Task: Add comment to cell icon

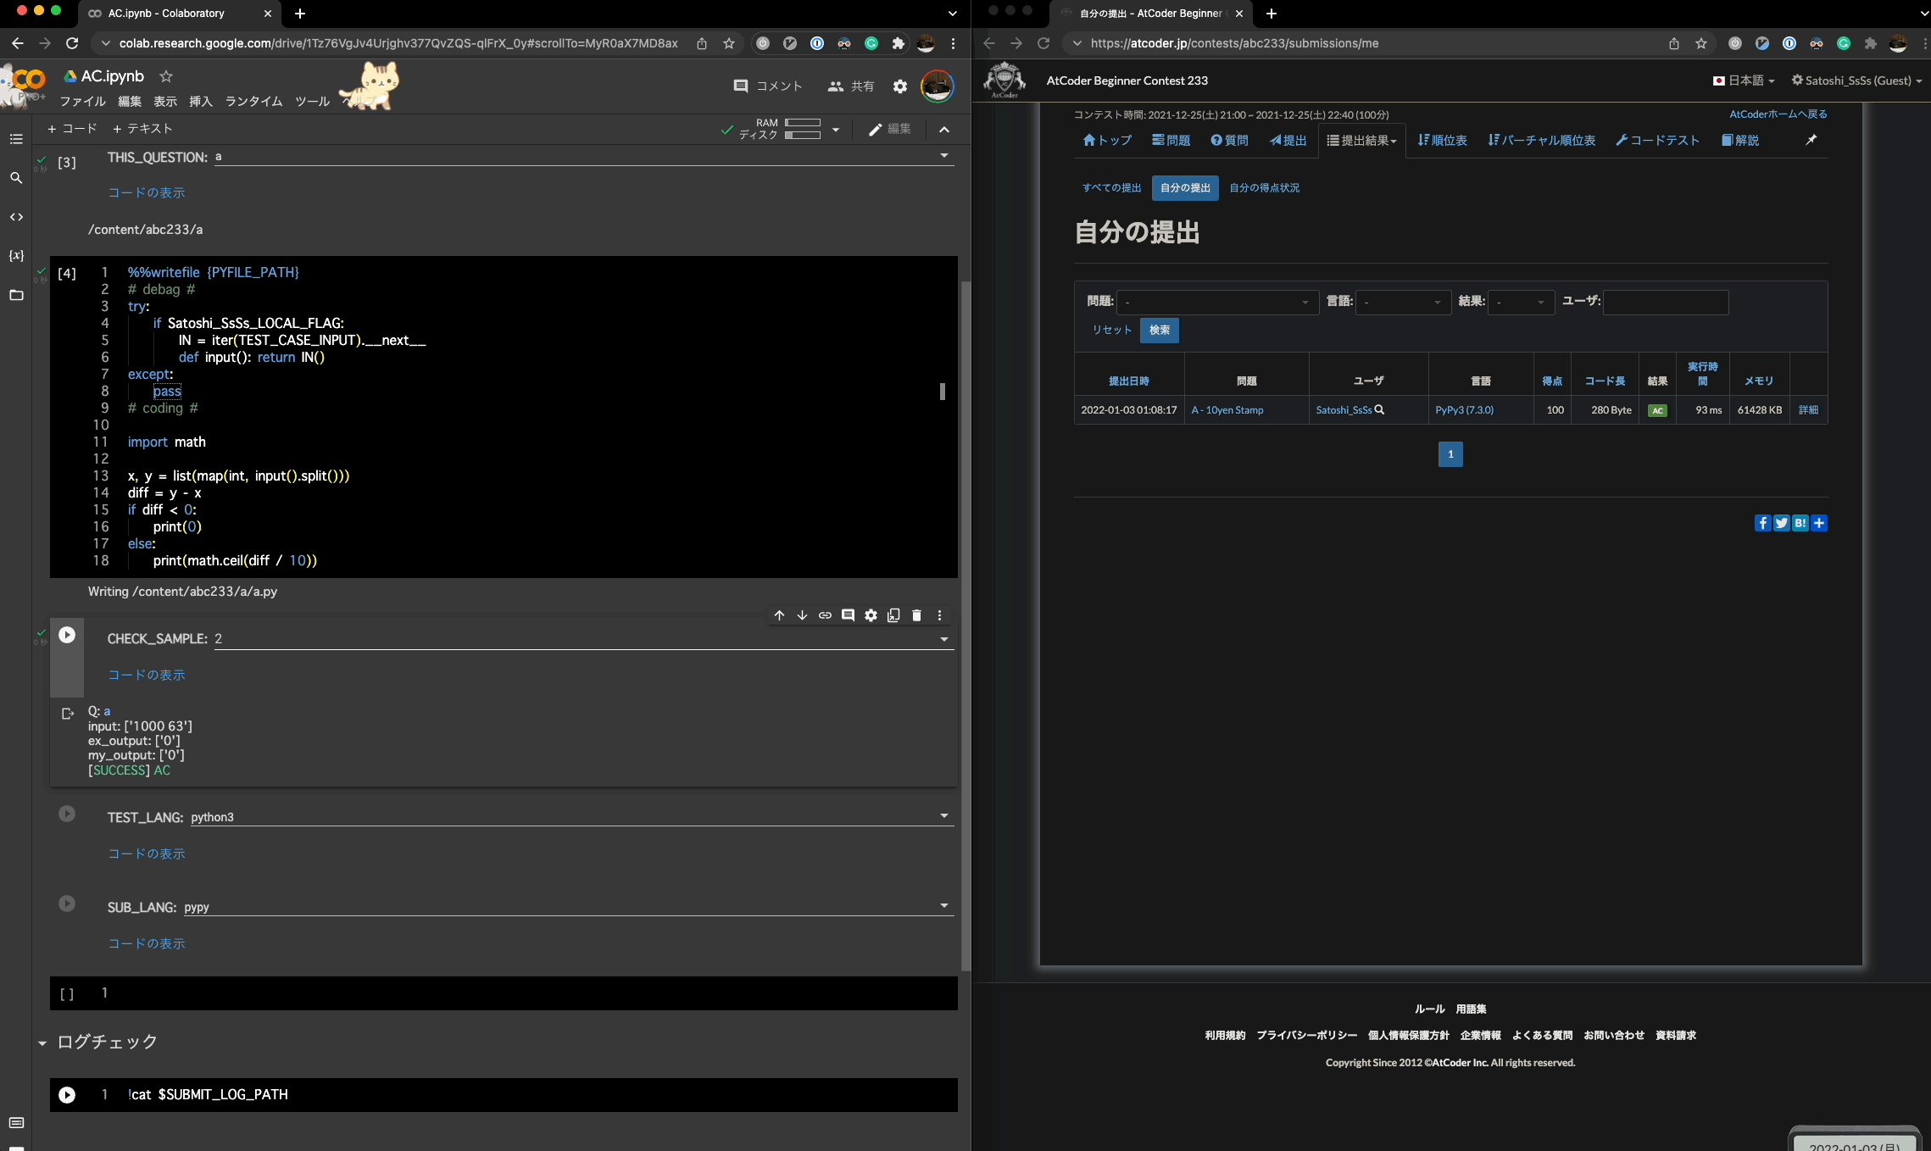Action: coord(848,615)
